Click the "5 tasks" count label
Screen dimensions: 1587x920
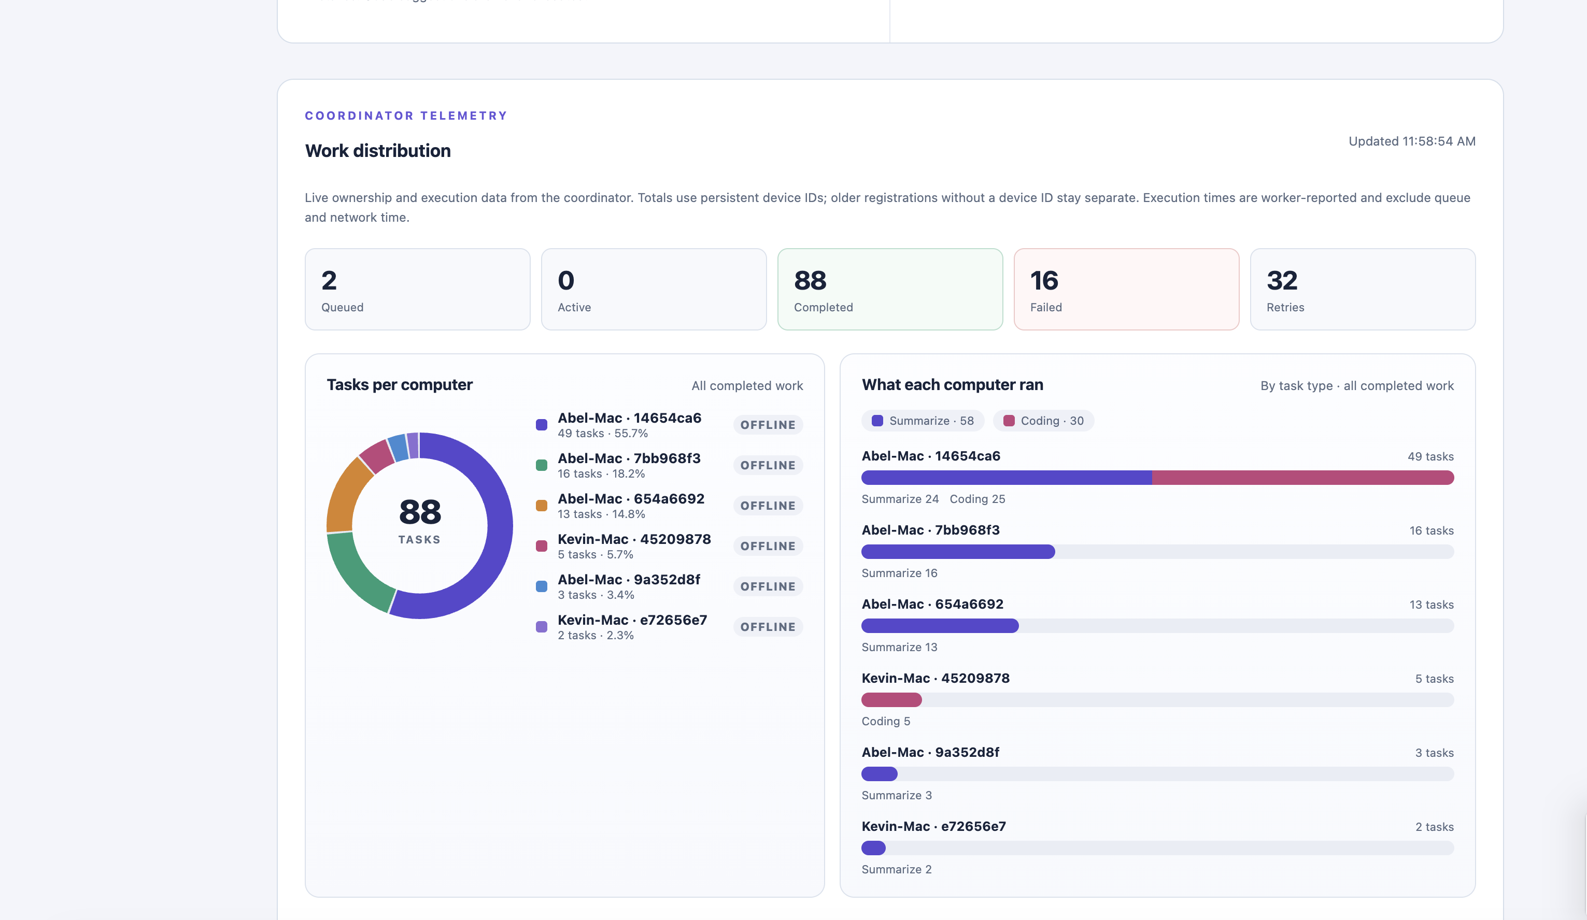[1435, 679]
